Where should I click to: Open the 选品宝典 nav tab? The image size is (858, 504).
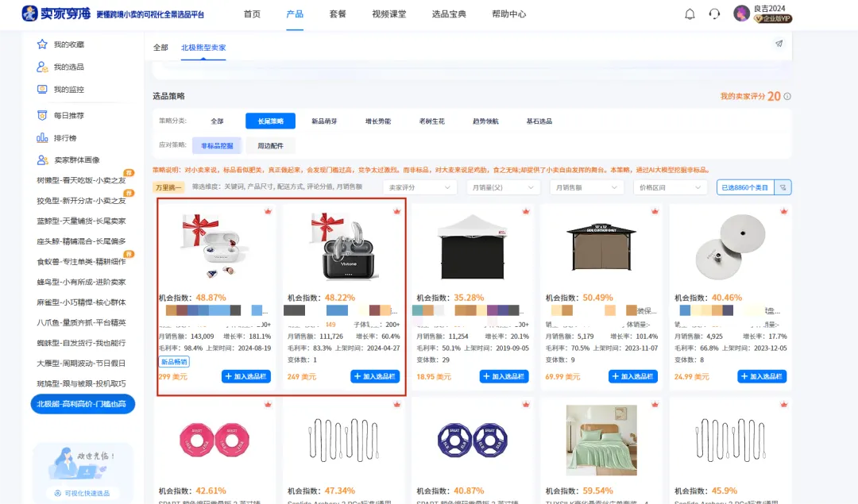tap(449, 14)
